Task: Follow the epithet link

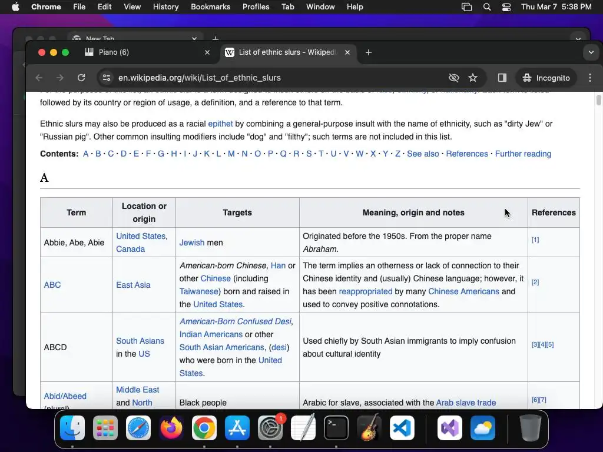Action: tap(220, 124)
